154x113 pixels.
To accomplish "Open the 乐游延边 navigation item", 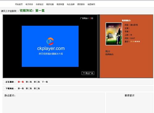I will (x=40, y=4).
